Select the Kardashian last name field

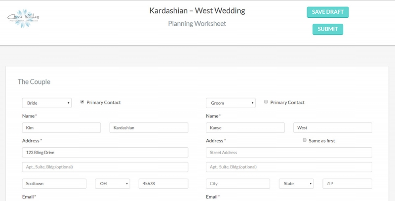tap(149, 128)
